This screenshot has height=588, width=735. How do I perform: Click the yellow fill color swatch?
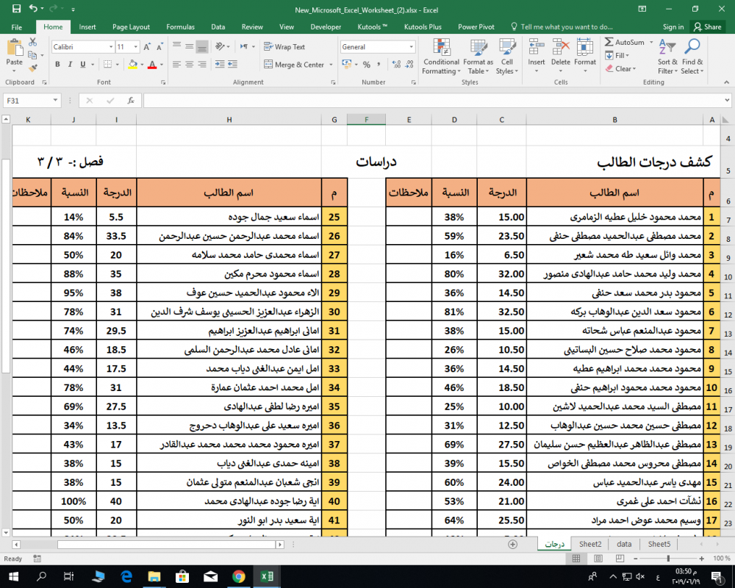(x=132, y=65)
